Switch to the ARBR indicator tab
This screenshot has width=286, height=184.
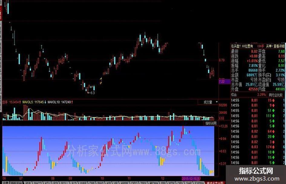coord(124,182)
